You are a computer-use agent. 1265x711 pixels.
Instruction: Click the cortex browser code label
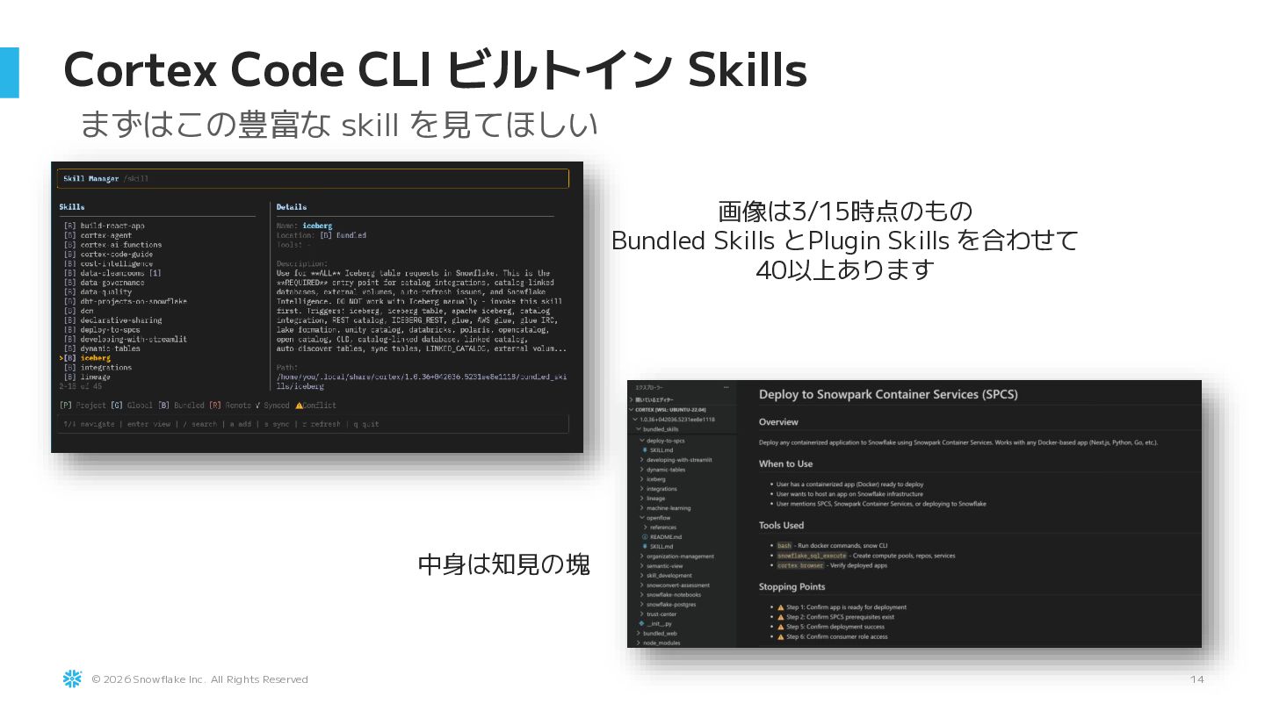pyautogui.click(x=800, y=565)
